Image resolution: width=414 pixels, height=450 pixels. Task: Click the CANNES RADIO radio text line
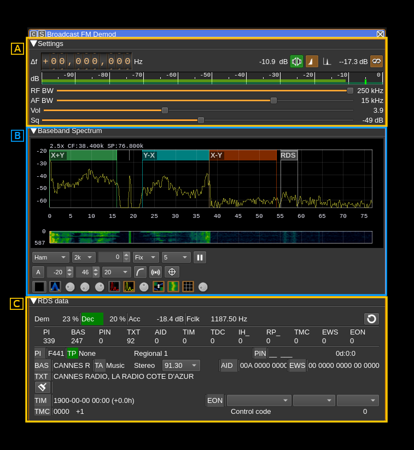(124, 377)
